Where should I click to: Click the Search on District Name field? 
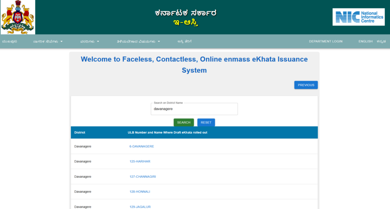coord(194,109)
